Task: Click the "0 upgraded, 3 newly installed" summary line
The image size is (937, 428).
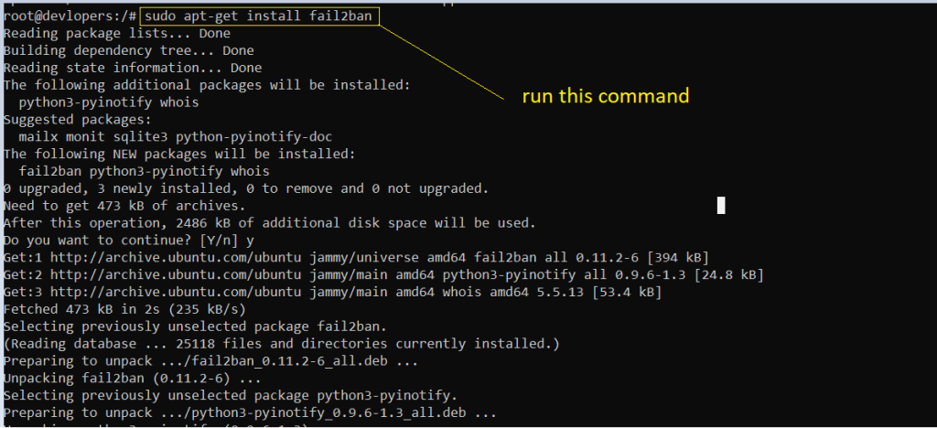Action: 247,188
